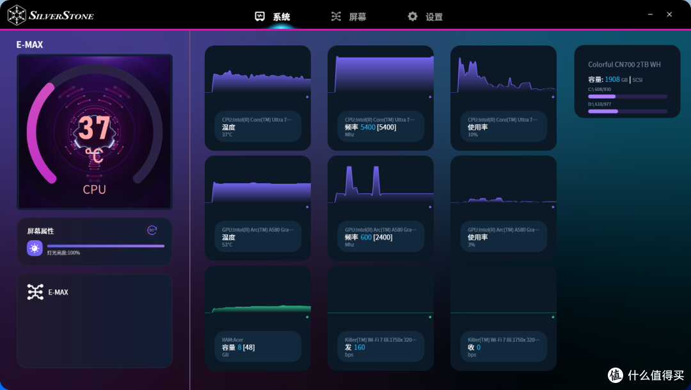Click the E-MAX heading in the left panel
Screen dimensions: 691x390
pyautogui.click(x=29, y=45)
